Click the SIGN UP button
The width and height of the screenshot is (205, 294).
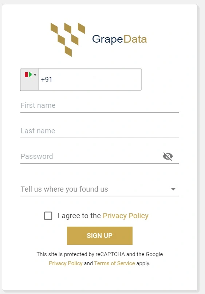tap(100, 235)
